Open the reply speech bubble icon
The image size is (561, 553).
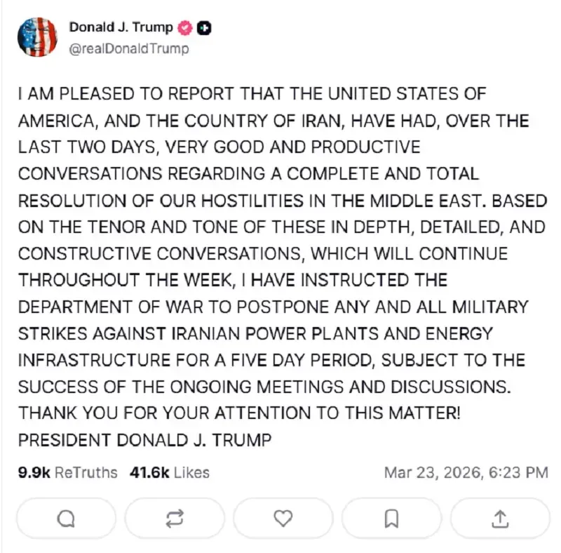pos(65,518)
